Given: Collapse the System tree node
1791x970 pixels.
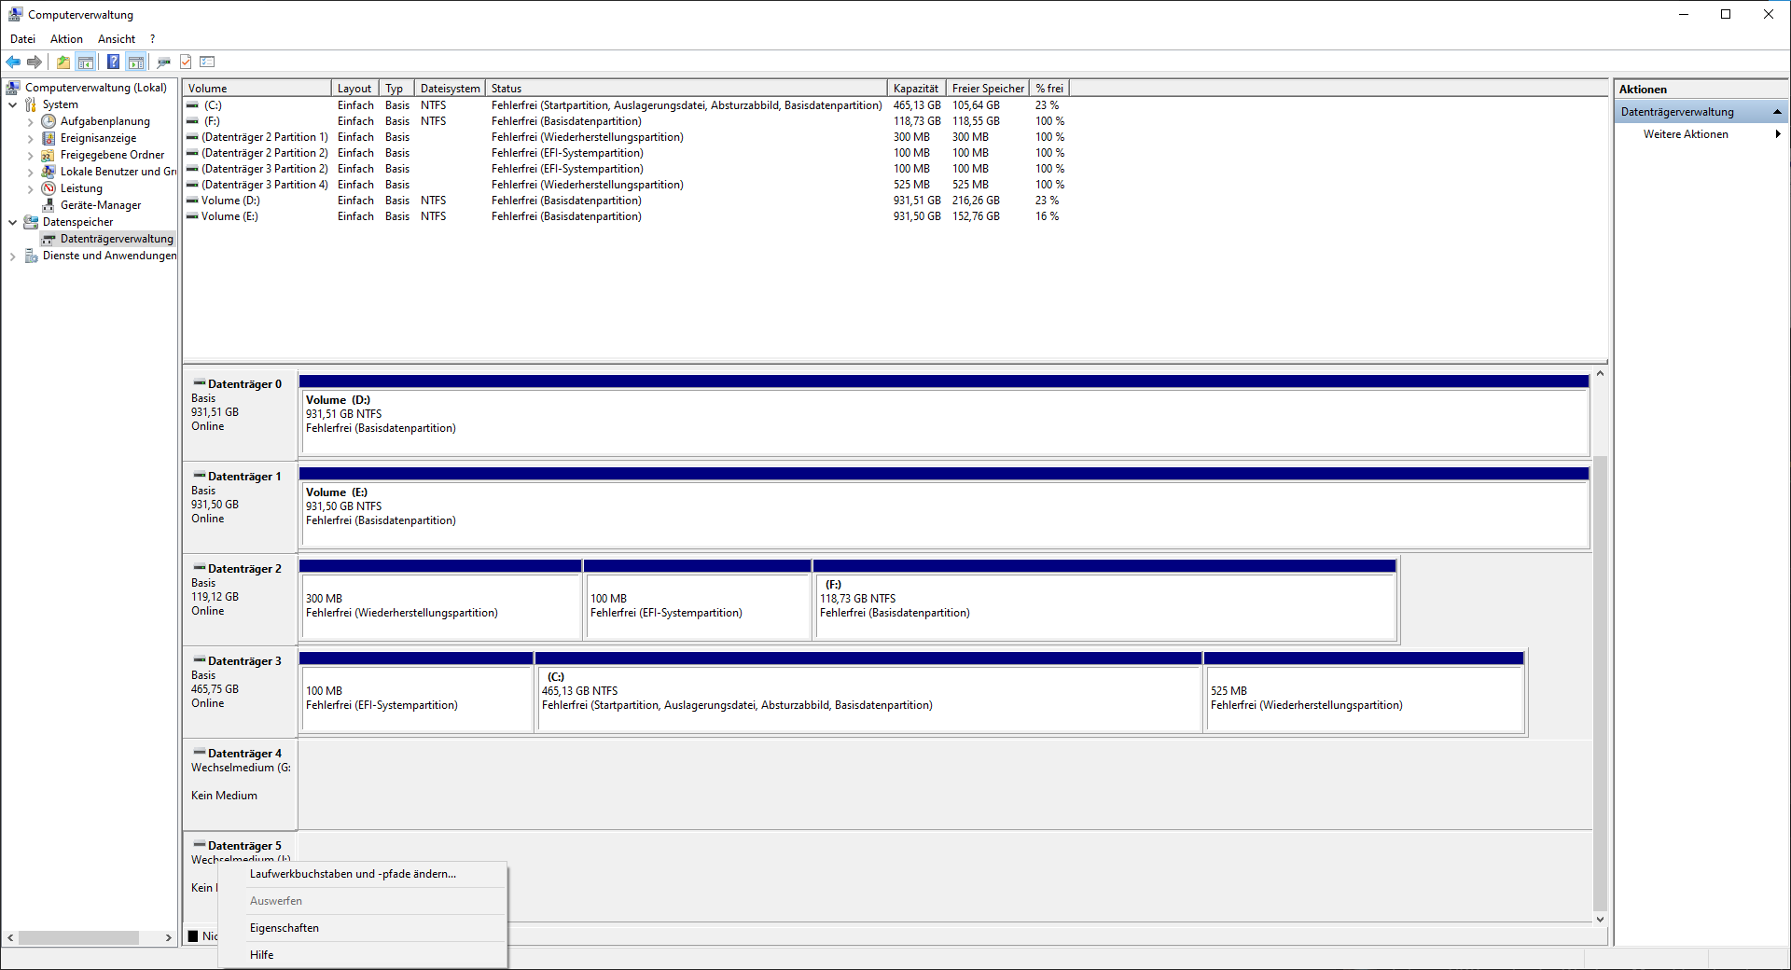Looking at the screenshot, I should click(13, 104).
